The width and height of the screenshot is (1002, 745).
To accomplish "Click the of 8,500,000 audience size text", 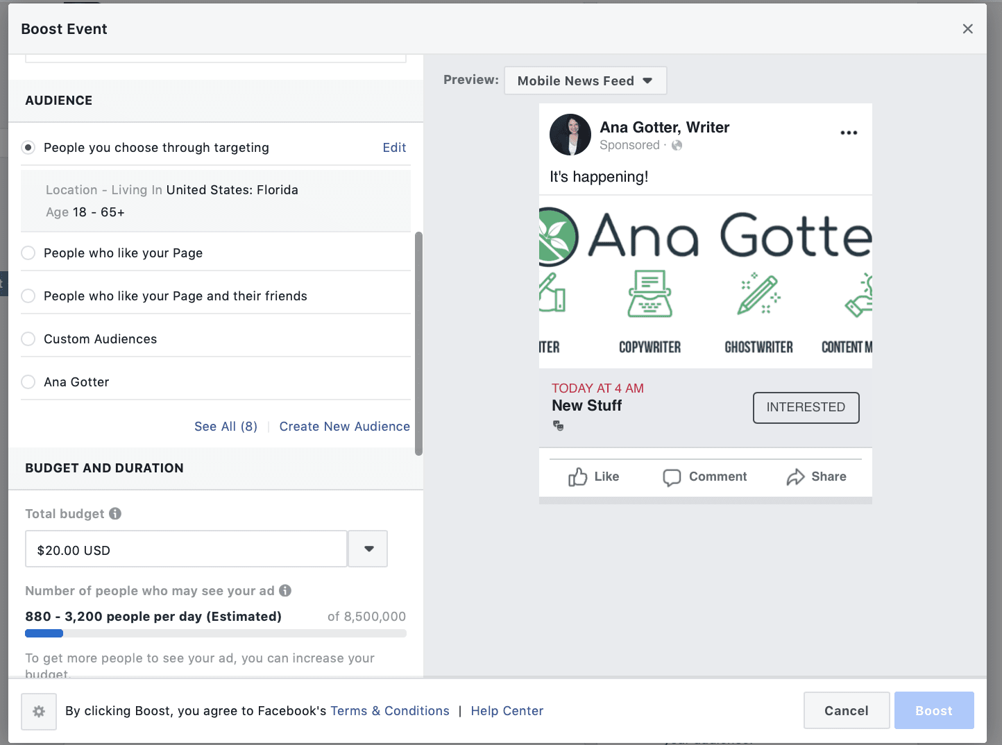I will (x=366, y=617).
